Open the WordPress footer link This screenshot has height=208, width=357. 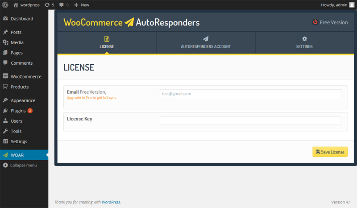(111, 202)
